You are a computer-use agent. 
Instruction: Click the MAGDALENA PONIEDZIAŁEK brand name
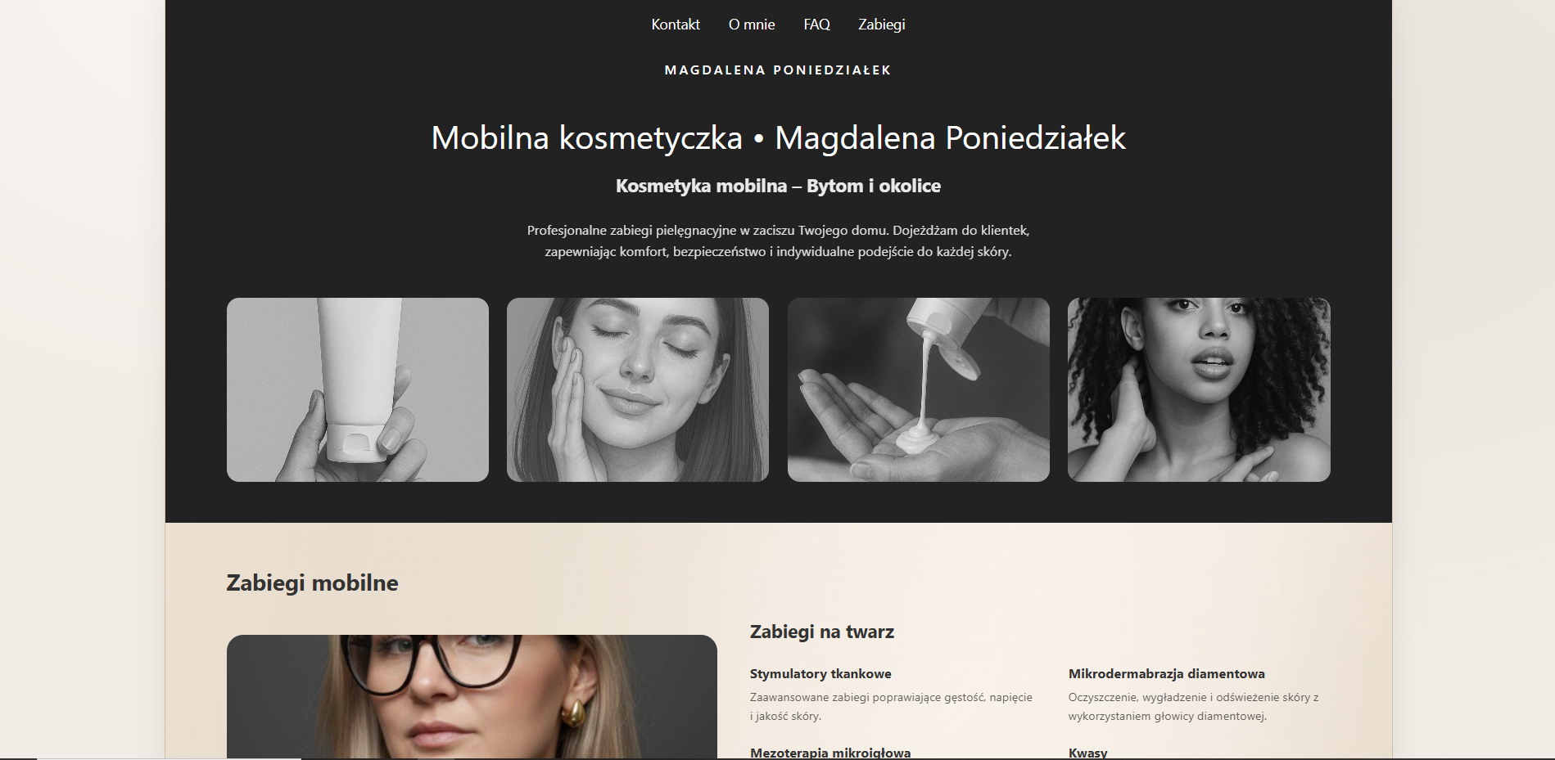[x=778, y=70]
